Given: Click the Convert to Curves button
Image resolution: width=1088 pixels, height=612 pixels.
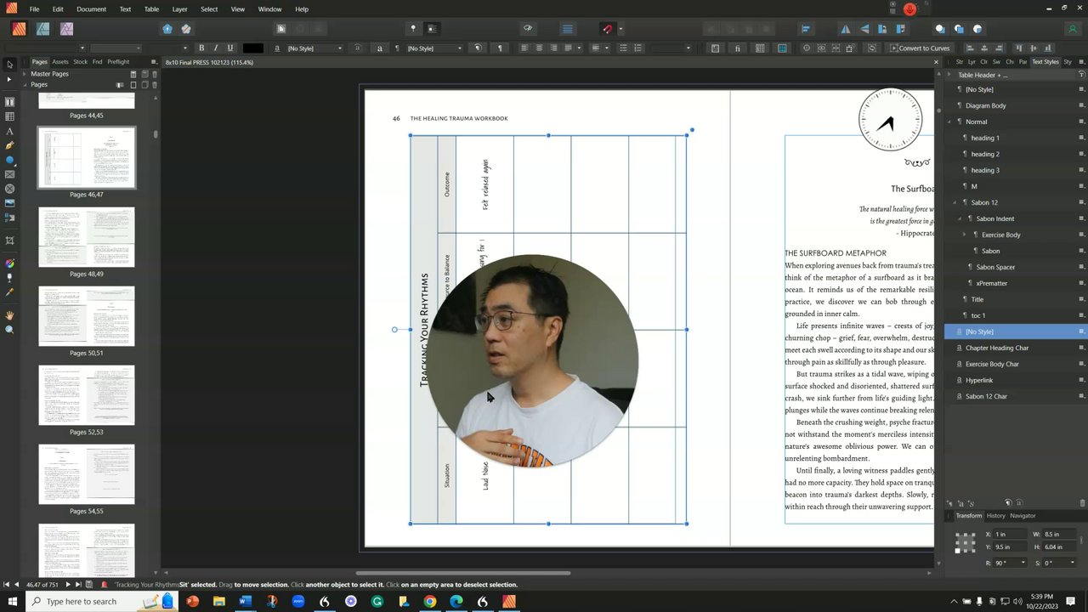Looking at the screenshot, I should 920,48.
